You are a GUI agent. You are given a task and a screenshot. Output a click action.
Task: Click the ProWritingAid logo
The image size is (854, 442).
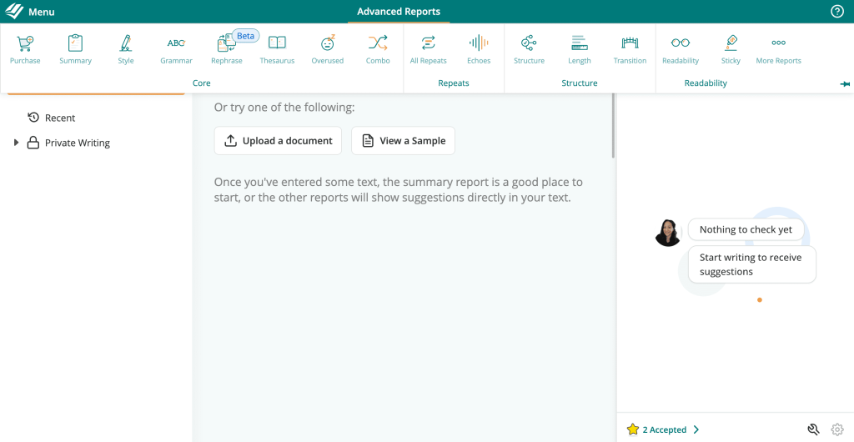[14, 12]
